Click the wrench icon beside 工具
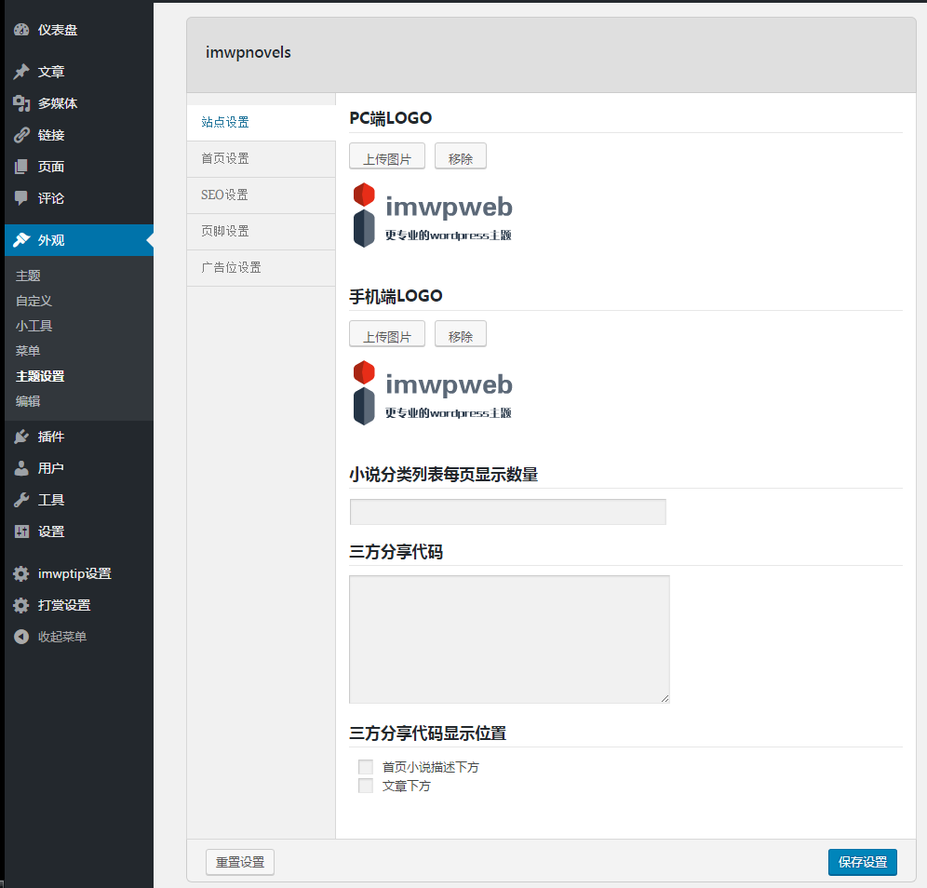 pos(21,500)
